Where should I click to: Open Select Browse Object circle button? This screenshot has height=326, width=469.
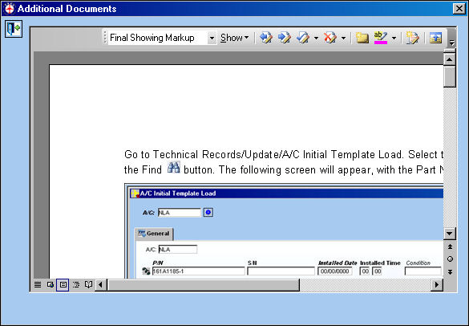(450, 259)
